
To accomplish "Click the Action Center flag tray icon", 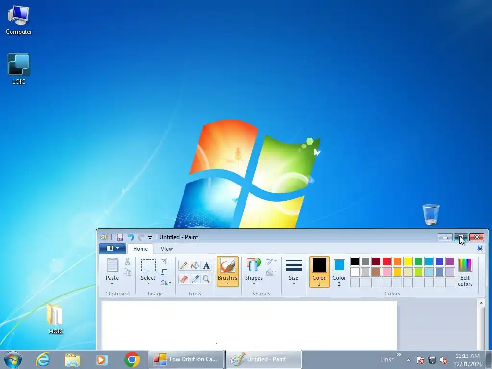I will [420, 360].
